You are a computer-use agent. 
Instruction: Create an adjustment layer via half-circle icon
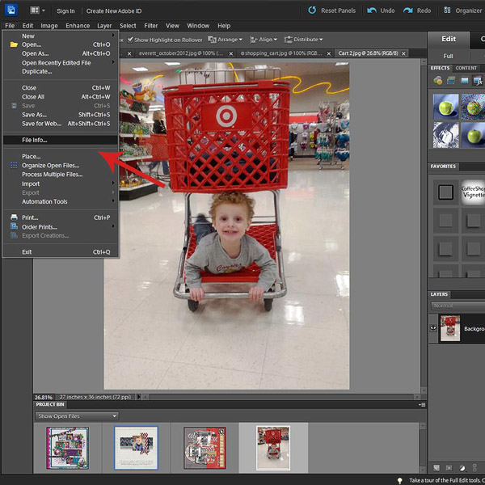pyautogui.click(x=462, y=468)
